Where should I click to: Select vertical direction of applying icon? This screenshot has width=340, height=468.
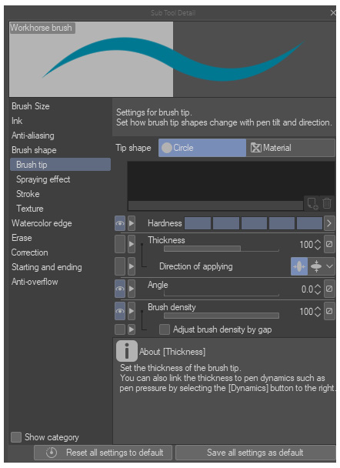[316, 266]
